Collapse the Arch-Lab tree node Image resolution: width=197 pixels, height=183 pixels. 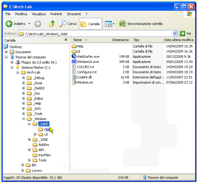point(18,72)
